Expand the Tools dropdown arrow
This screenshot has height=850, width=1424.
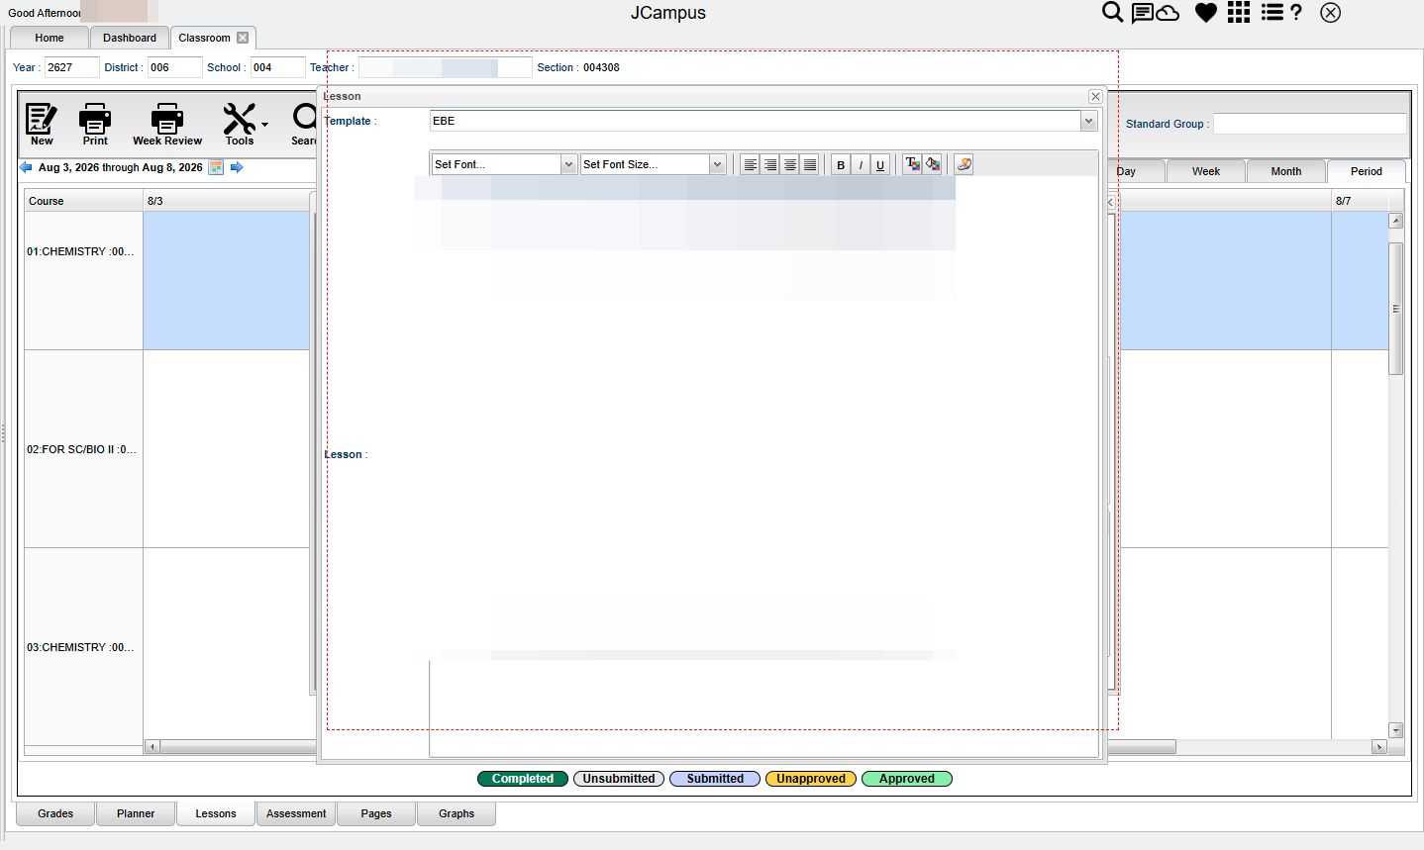pyautogui.click(x=264, y=125)
